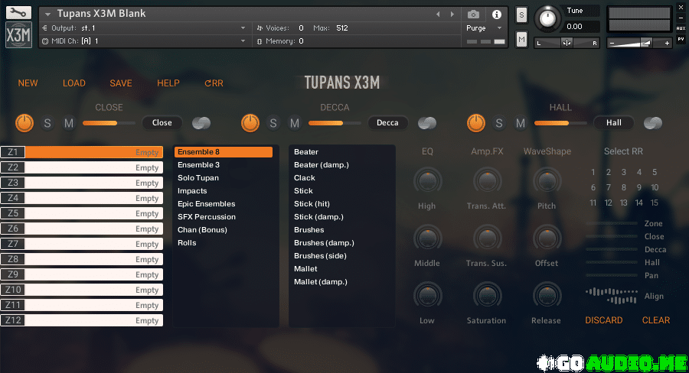The height and width of the screenshot is (373, 689).
Task: Solo the Hall mic
Action: click(499, 123)
